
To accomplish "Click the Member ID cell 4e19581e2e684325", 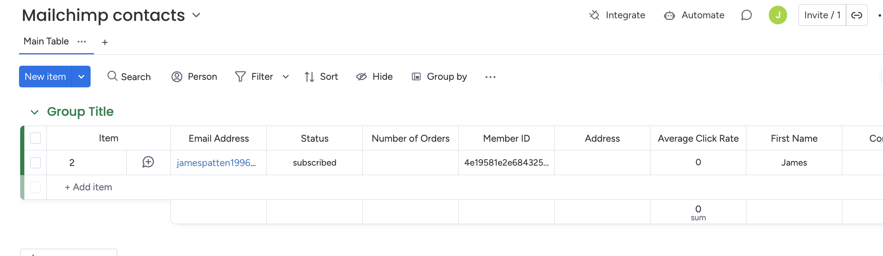I will (x=507, y=163).
